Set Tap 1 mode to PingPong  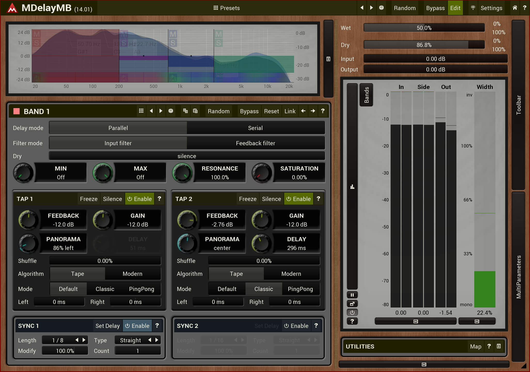[141, 289]
